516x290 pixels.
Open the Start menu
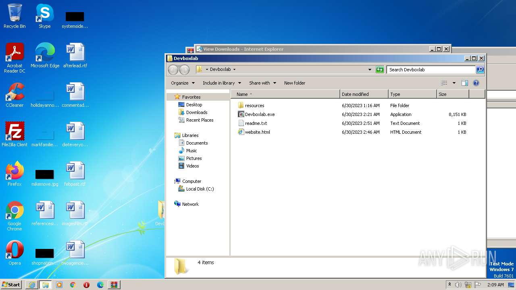(x=11, y=285)
